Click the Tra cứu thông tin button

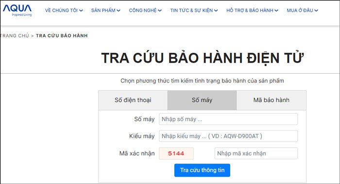click(x=202, y=170)
